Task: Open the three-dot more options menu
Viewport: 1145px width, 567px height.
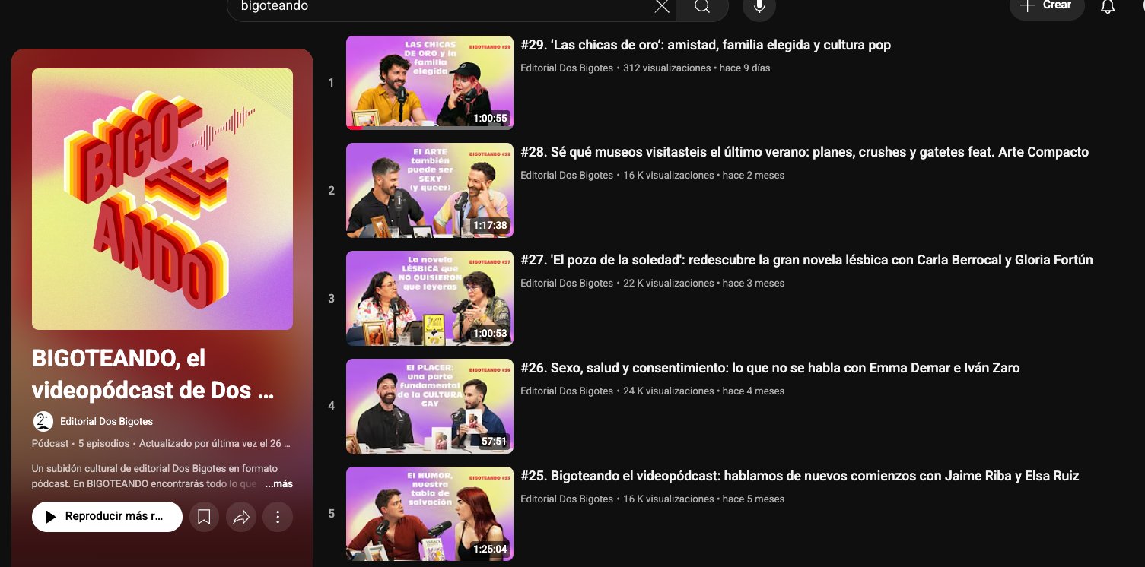Action: click(278, 517)
